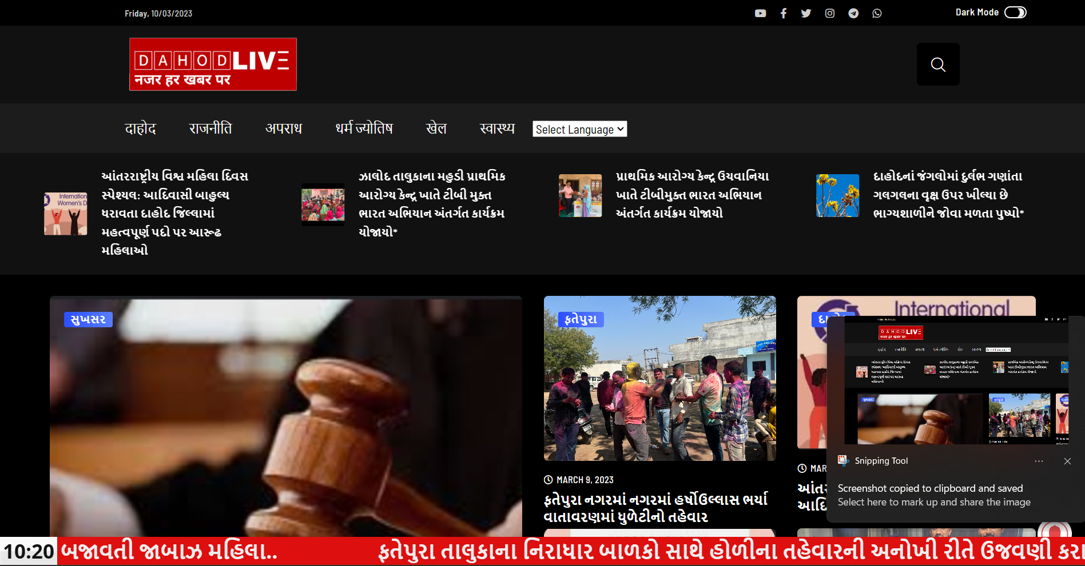Click the સુખસર category tag
1085x566 pixels.
[88, 319]
